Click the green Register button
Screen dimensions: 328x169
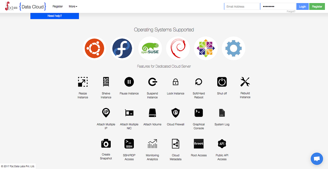(x=317, y=6)
